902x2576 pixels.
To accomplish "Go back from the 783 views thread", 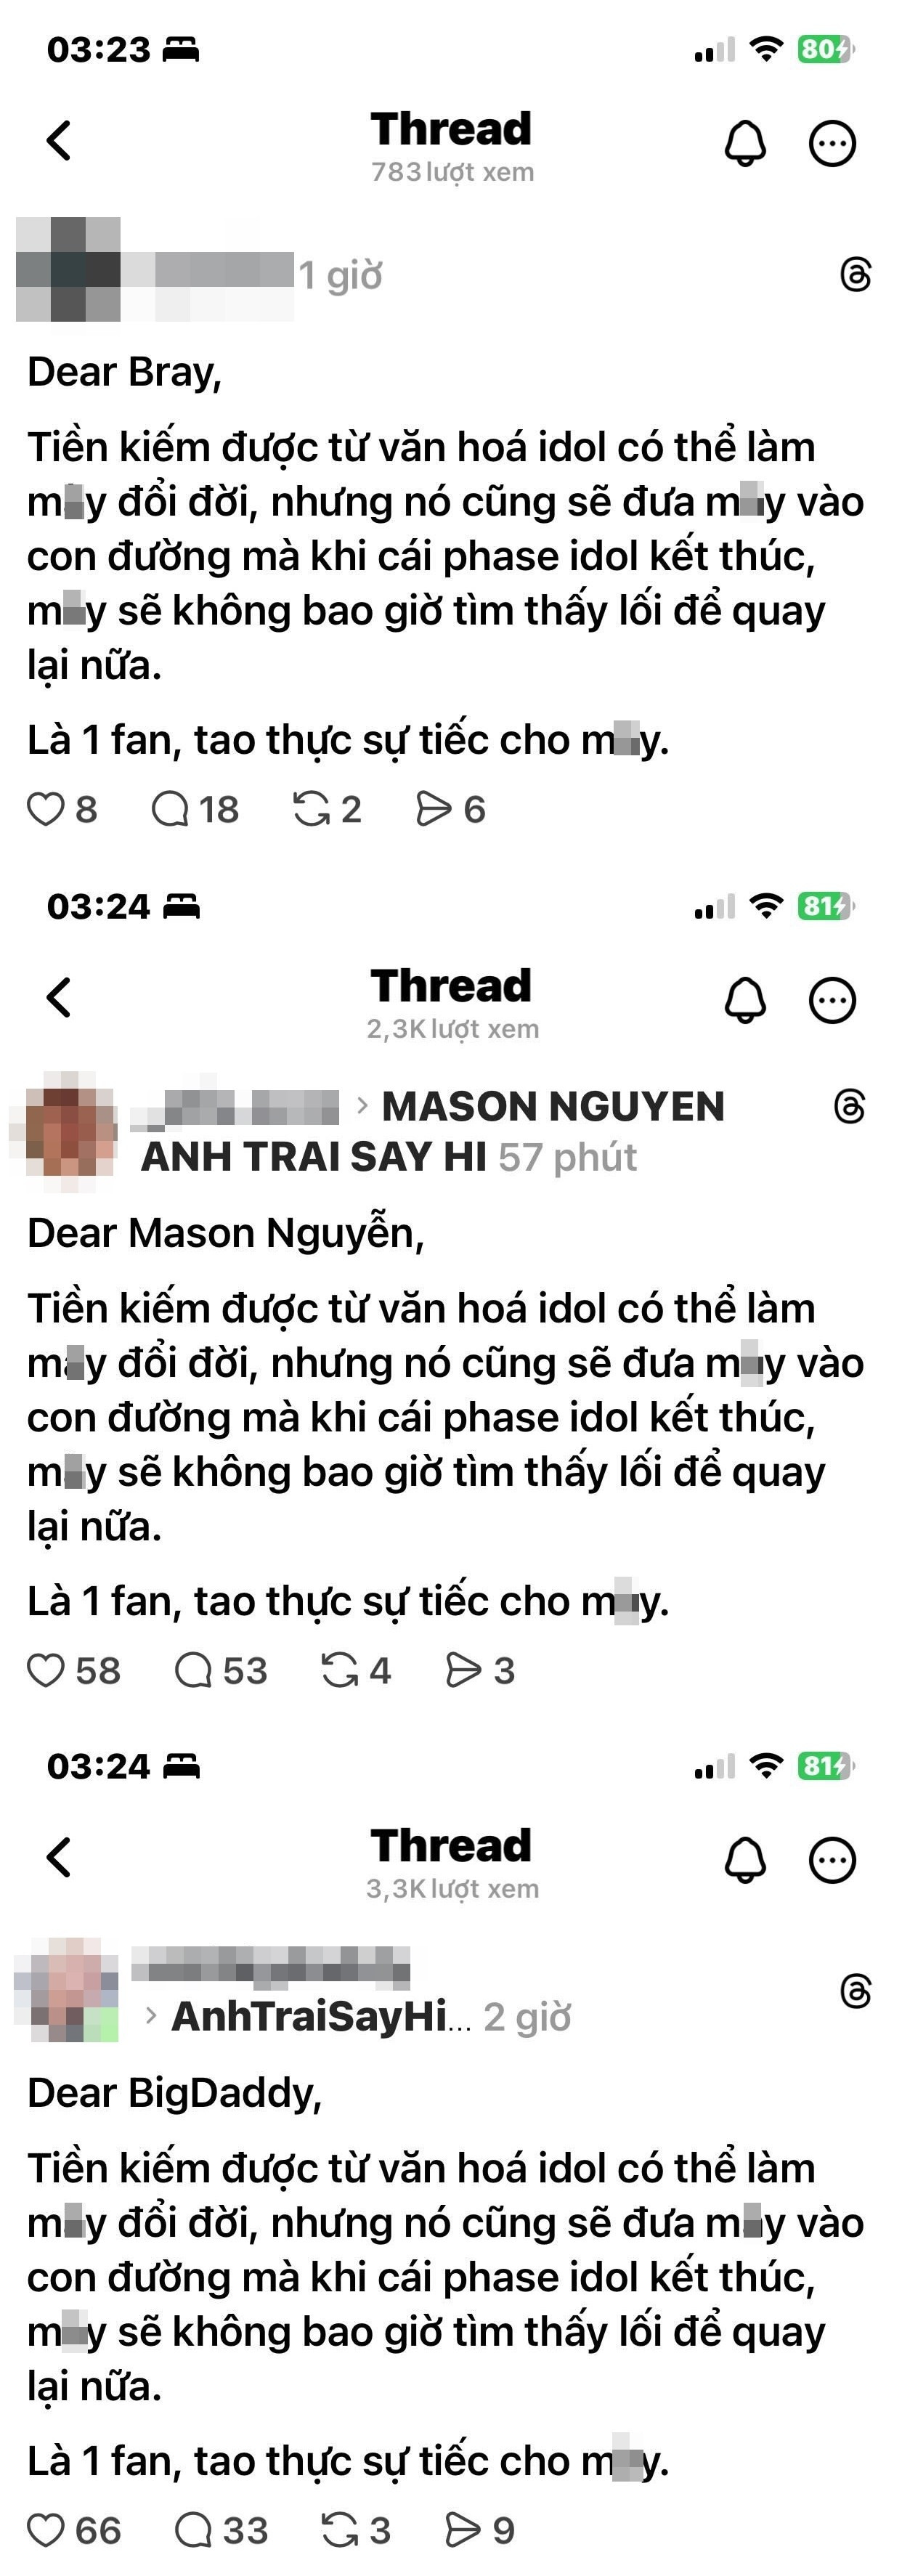I will click(x=59, y=141).
